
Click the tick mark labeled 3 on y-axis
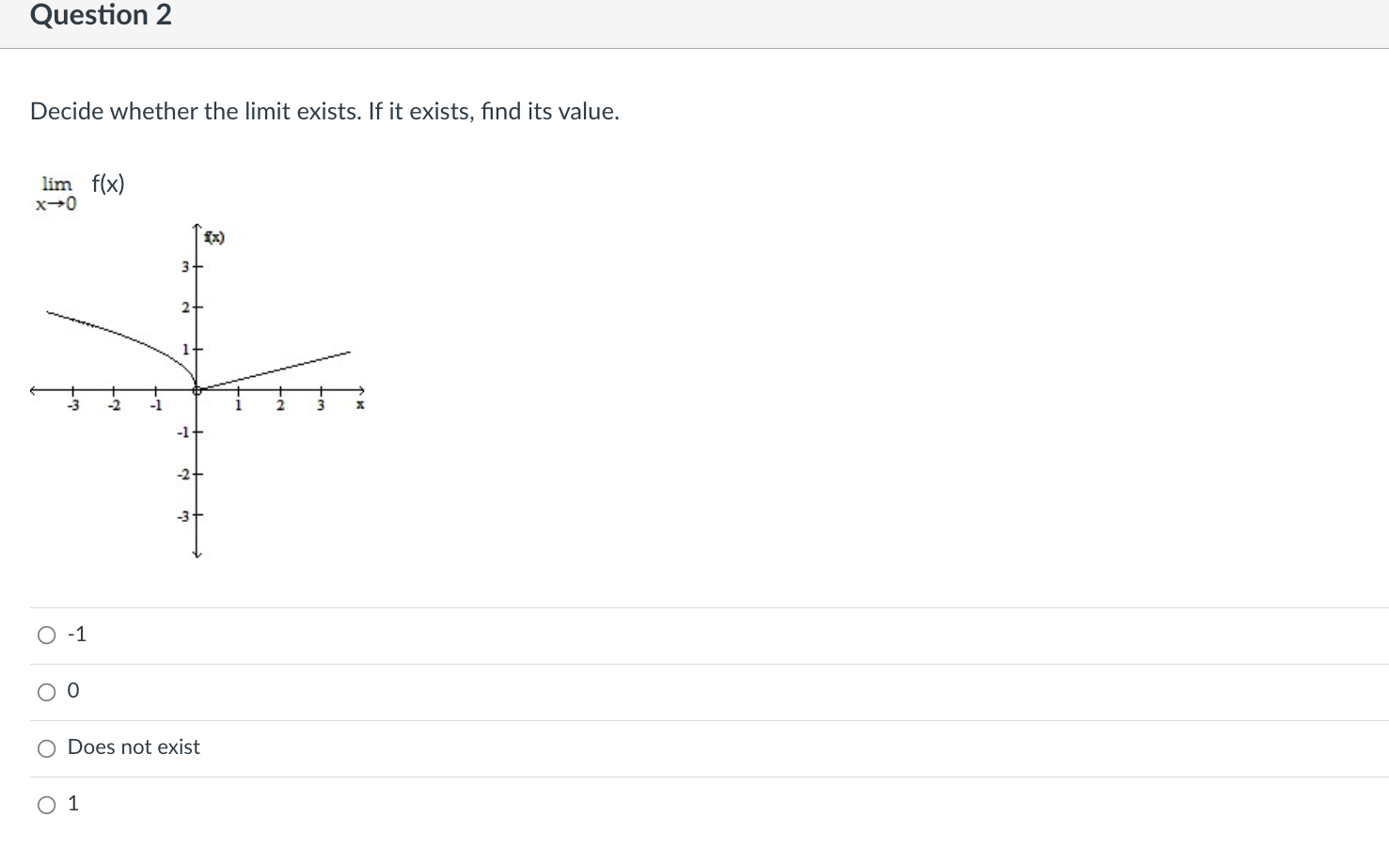tap(184, 267)
